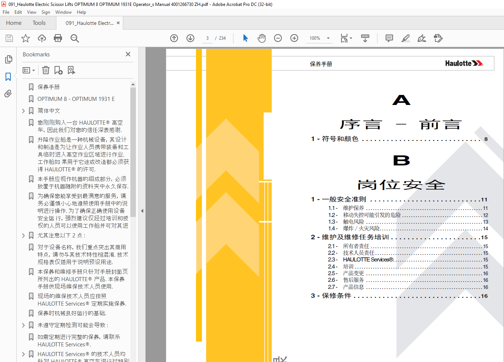Screen dimensions: 504x362
Task: Open the 1.3 触电风险 contents entry
Action: (x=408, y=222)
